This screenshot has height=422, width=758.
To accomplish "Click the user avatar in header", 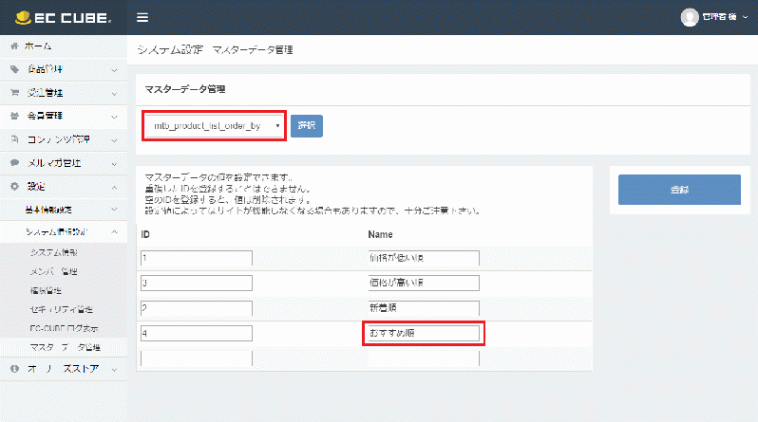I will (x=690, y=17).
